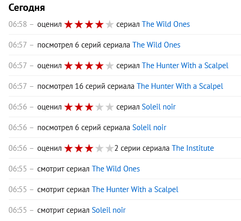Click the gray fourth star for Soleil noir rating
This screenshot has width=241, height=221.
click(x=99, y=107)
